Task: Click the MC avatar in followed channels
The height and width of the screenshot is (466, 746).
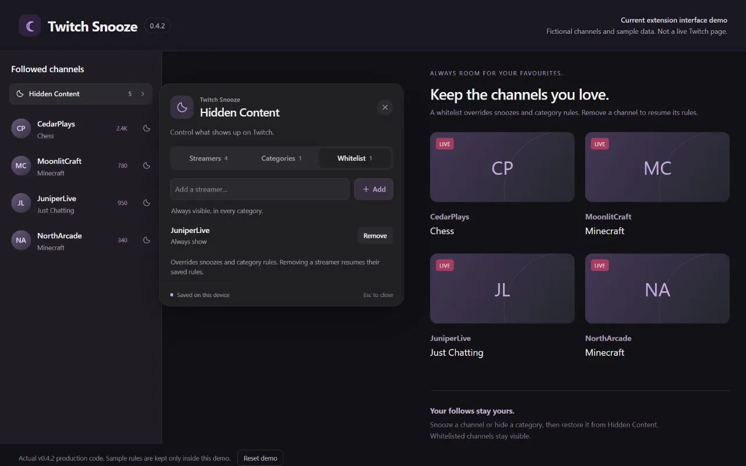Action: tap(21, 165)
